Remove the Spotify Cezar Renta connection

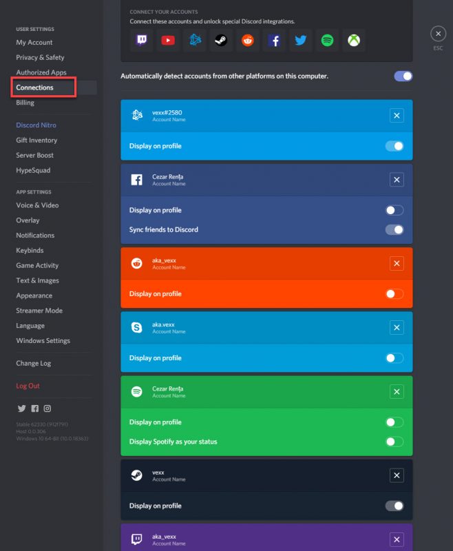click(x=397, y=391)
